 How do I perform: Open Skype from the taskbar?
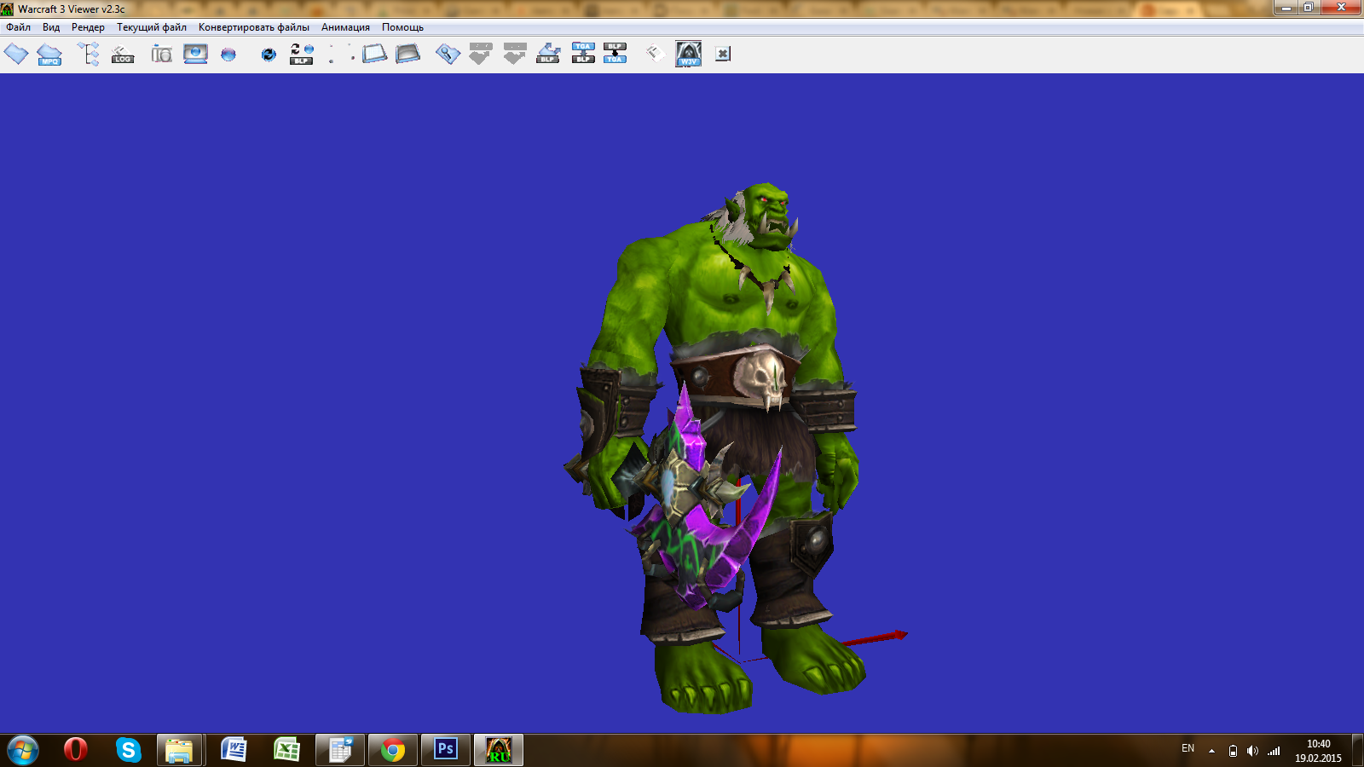(x=129, y=750)
